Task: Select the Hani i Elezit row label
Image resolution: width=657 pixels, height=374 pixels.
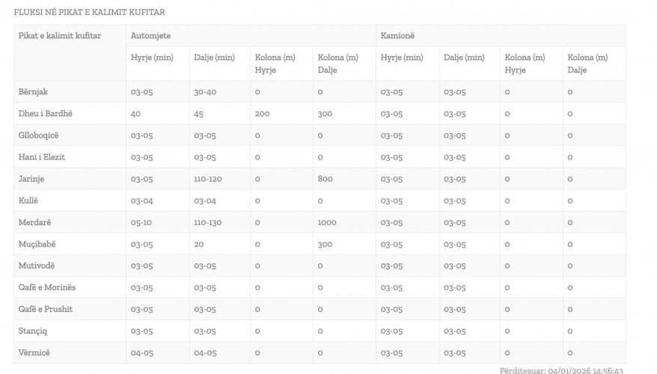Action: point(41,157)
